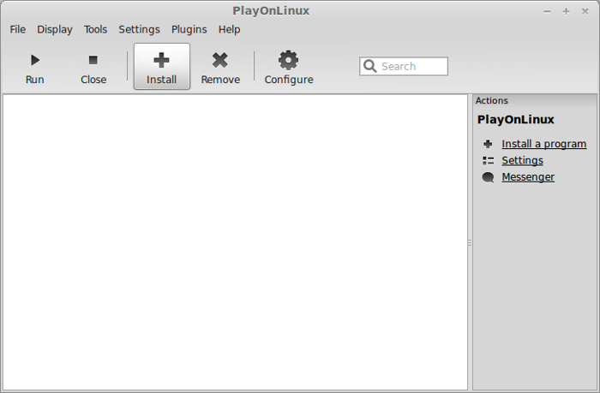Focus the Search input field

click(x=404, y=67)
